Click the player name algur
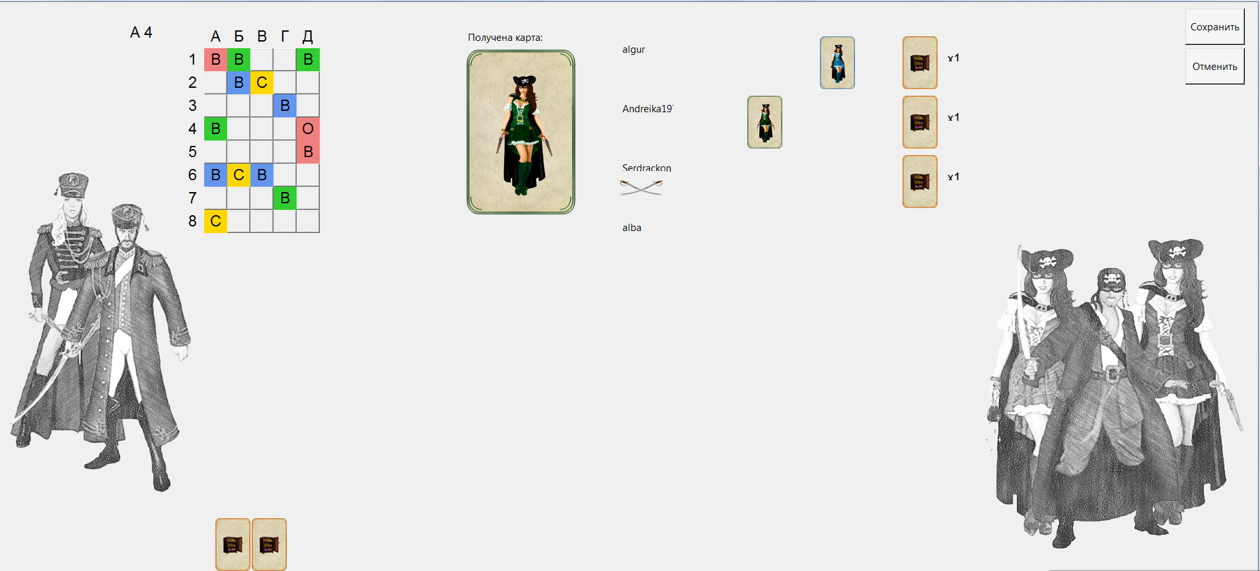Screen dimensions: 1260x571 coord(634,50)
